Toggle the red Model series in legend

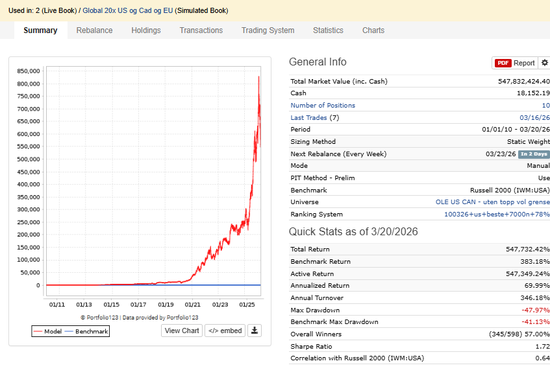pyautogui.click(x=47, y=331)
